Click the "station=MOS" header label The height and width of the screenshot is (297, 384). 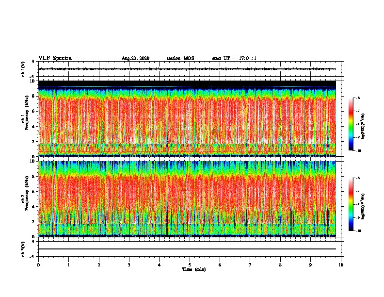pos(180,58)
